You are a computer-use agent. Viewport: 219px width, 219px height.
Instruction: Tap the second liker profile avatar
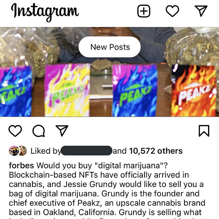(x=23, y=151)
